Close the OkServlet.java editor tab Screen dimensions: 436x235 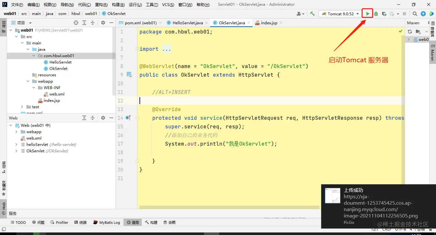(x=249, y=23)
